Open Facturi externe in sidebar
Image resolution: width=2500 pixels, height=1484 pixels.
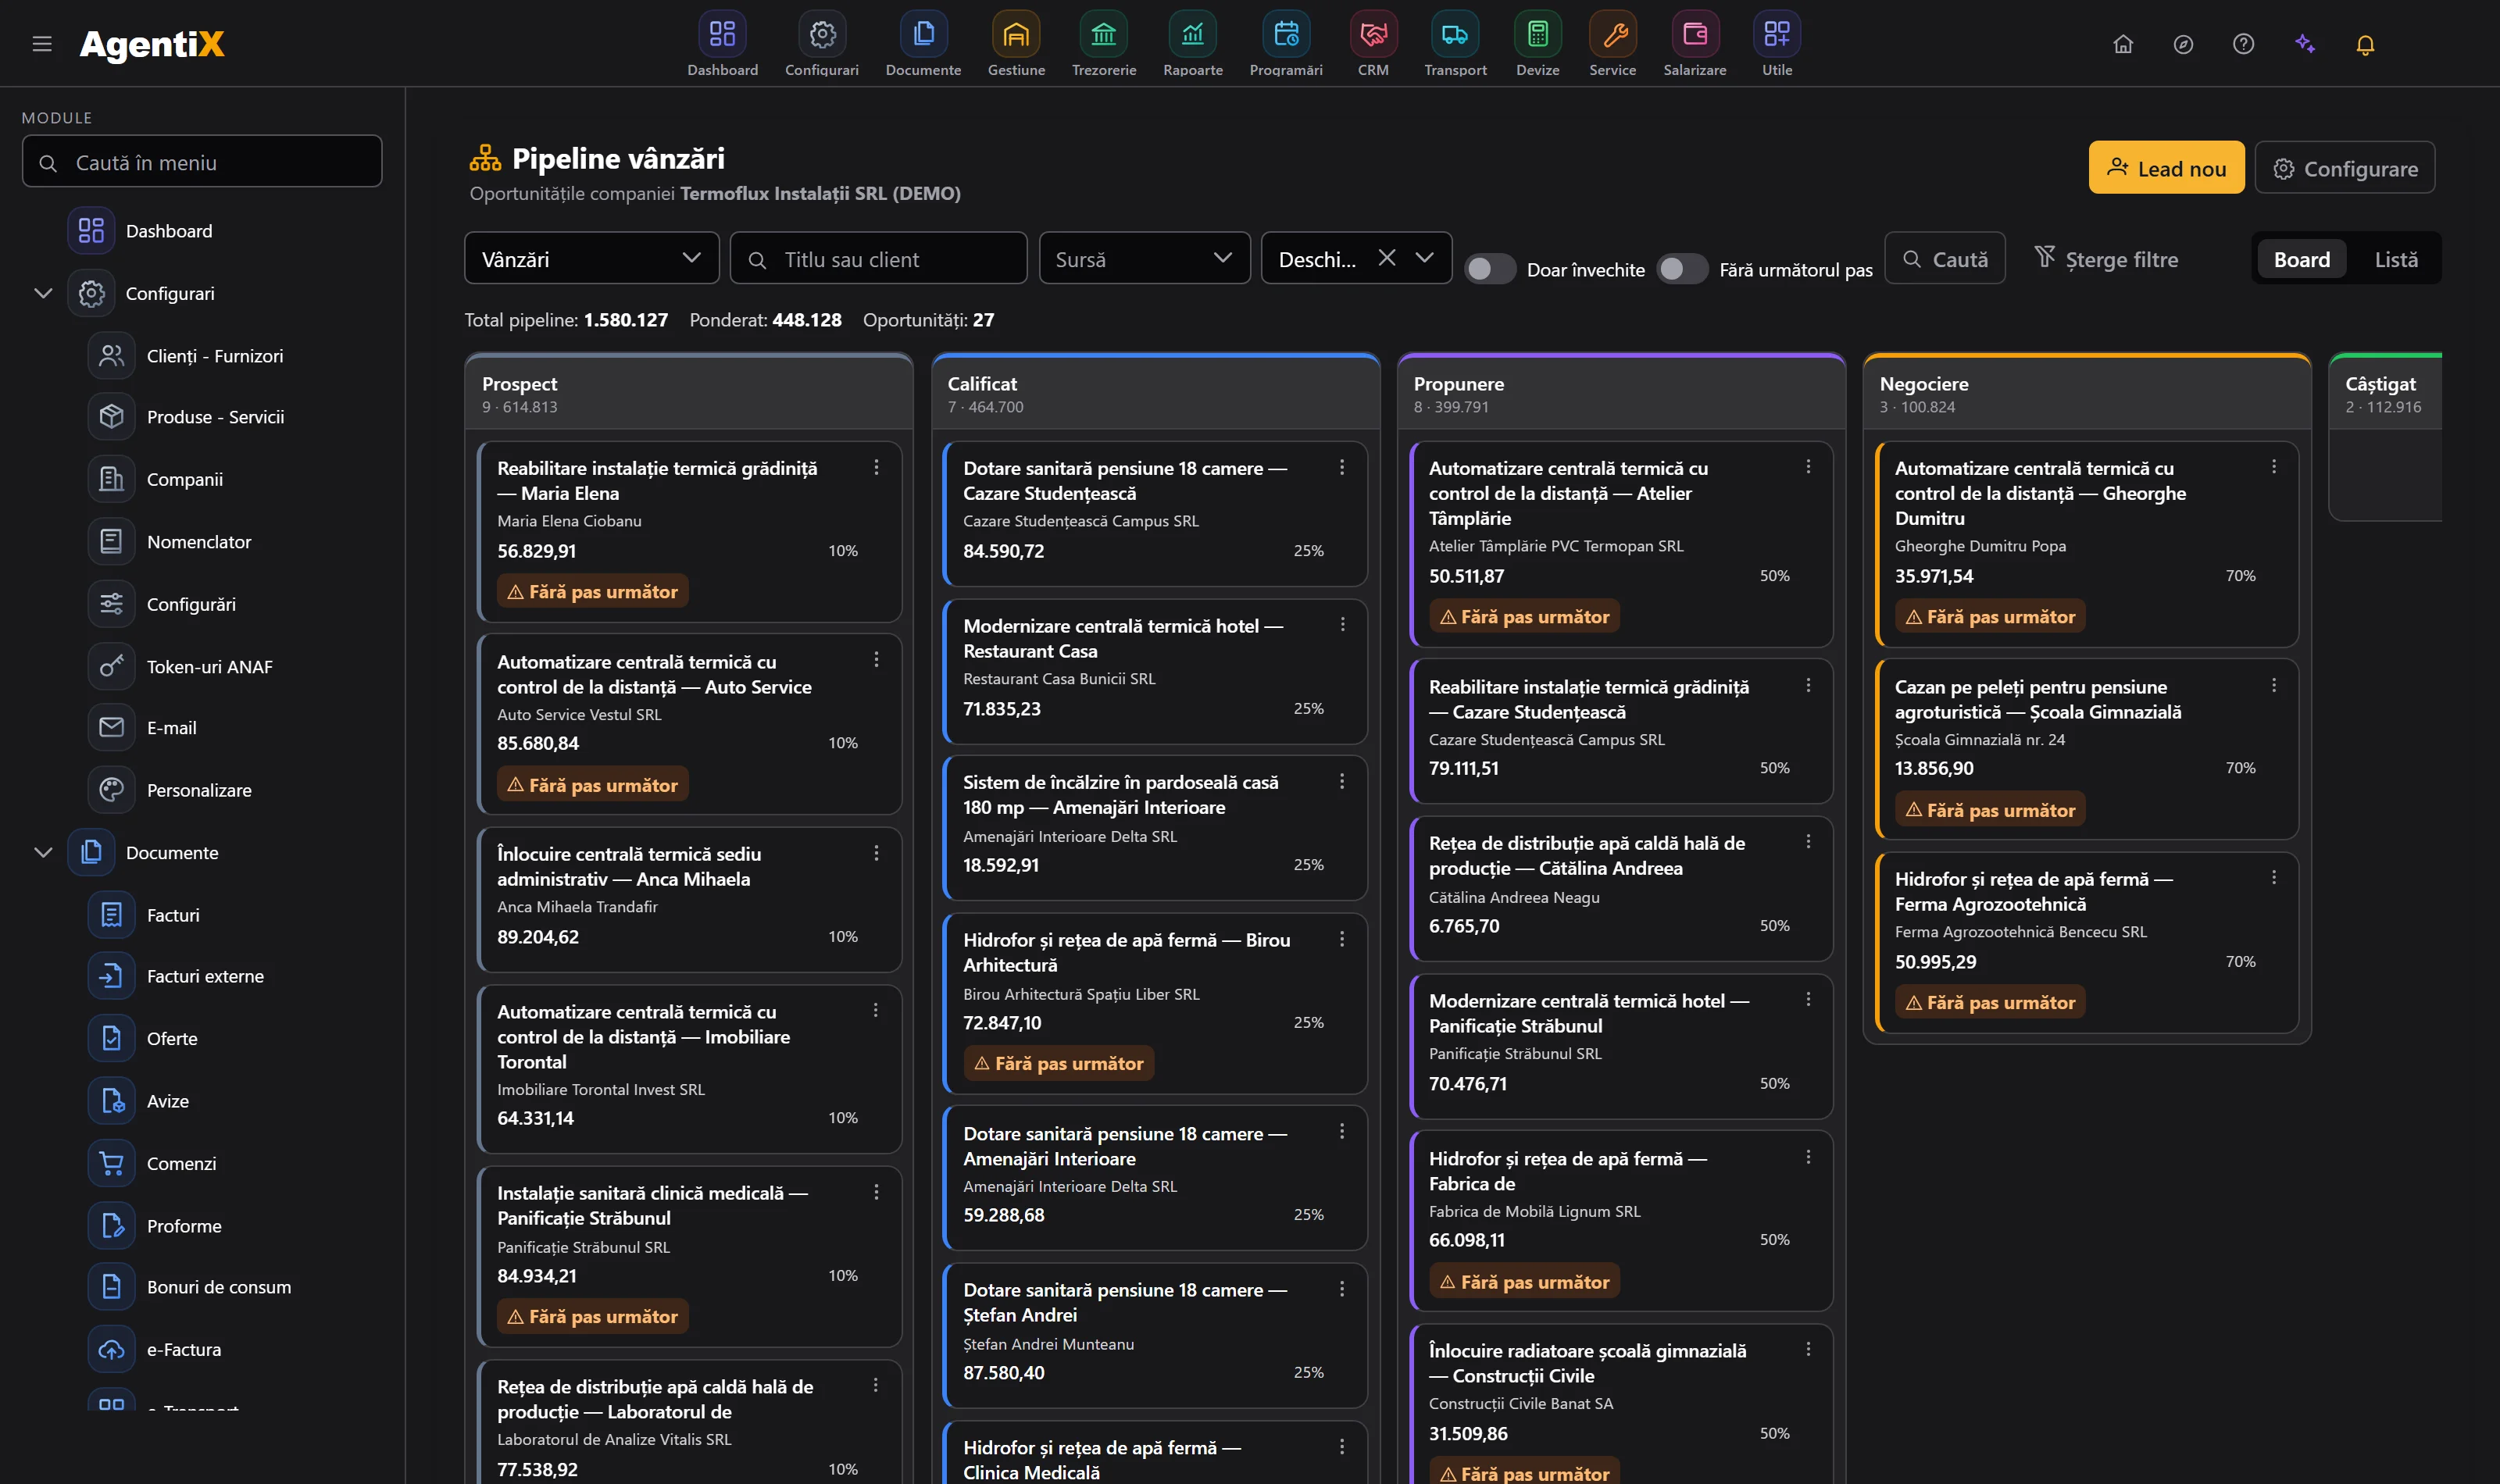pyautogui.click(x=205, y=976)
